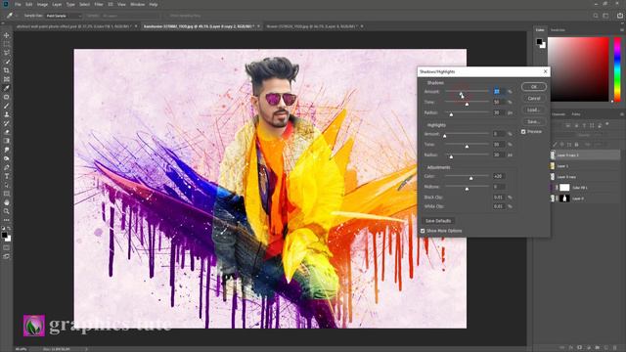Select the Gradient tool
This screenshot has width=626, height=352.
[7, 141]
